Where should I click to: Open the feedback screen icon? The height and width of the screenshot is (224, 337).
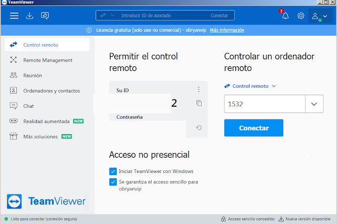pos(45,16)
